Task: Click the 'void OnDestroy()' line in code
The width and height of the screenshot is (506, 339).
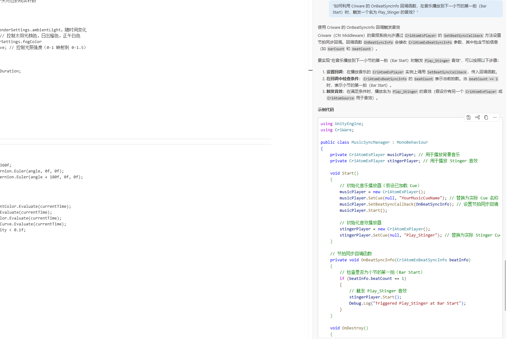Action: pos(349,328)
